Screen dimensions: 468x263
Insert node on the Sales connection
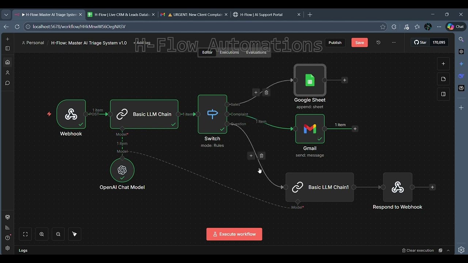(256, 92)
